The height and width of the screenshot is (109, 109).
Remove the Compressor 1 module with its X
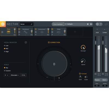click(x=36, y=35)
